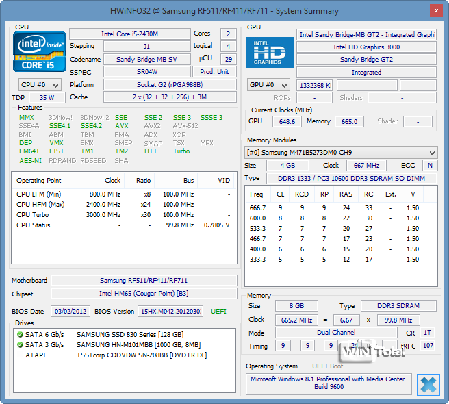Click the green status icon for SAMSUNG SSD 830
Viewport: 449px width, 404px height.
pos(18,334)
